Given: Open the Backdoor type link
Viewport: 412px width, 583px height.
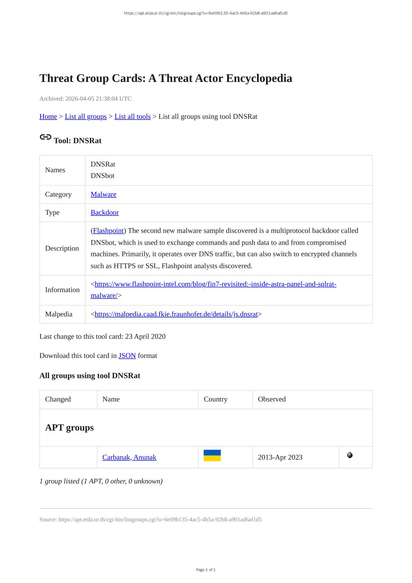Looking at the screenshot, I should tap(104, 212).
